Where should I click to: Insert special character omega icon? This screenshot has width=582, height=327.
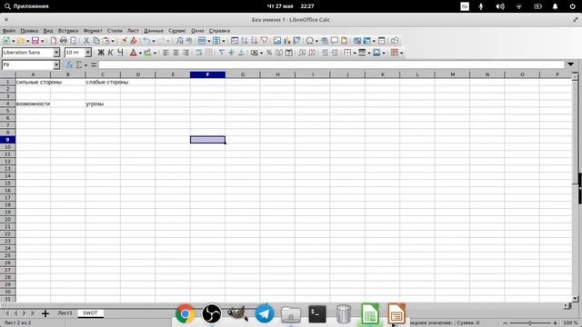tap(309, 40)
